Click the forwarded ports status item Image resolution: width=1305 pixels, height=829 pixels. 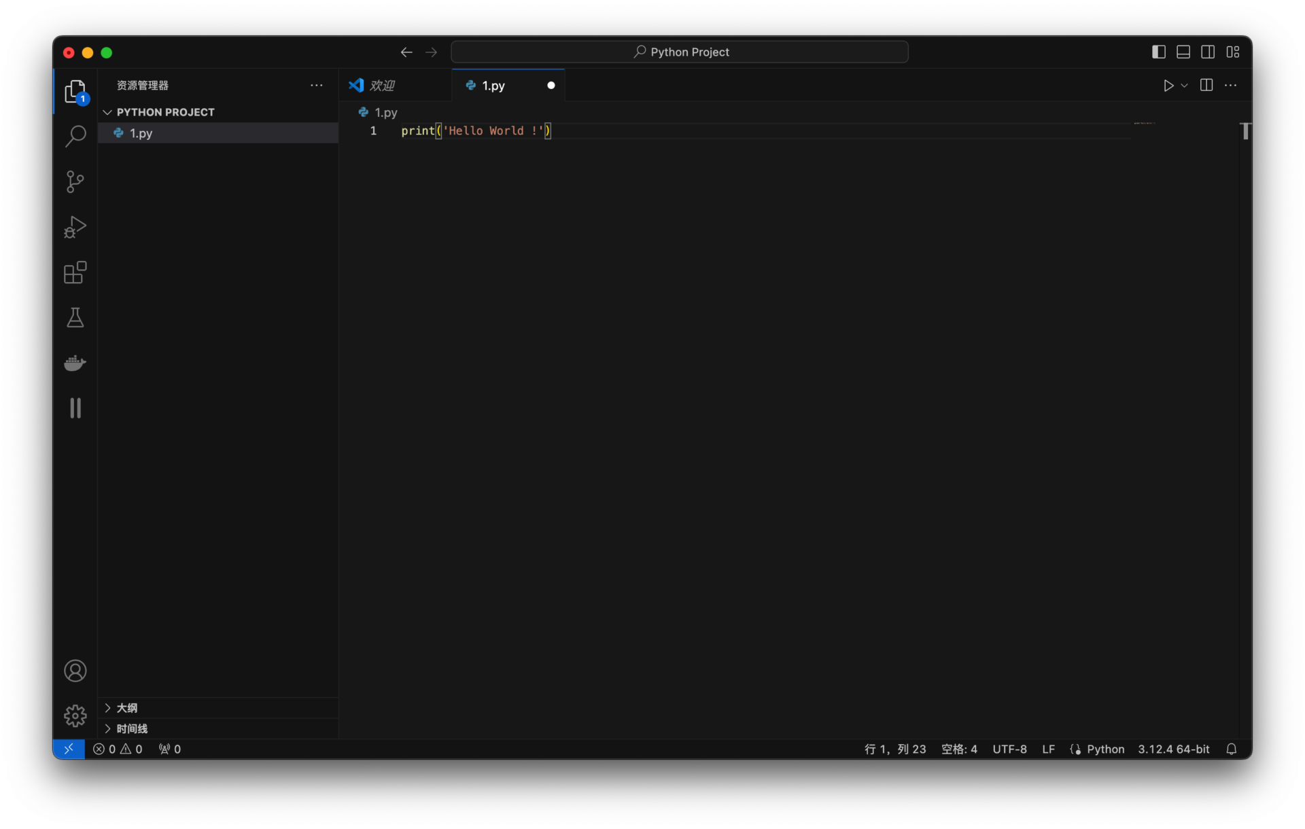[x=170, y=749]
